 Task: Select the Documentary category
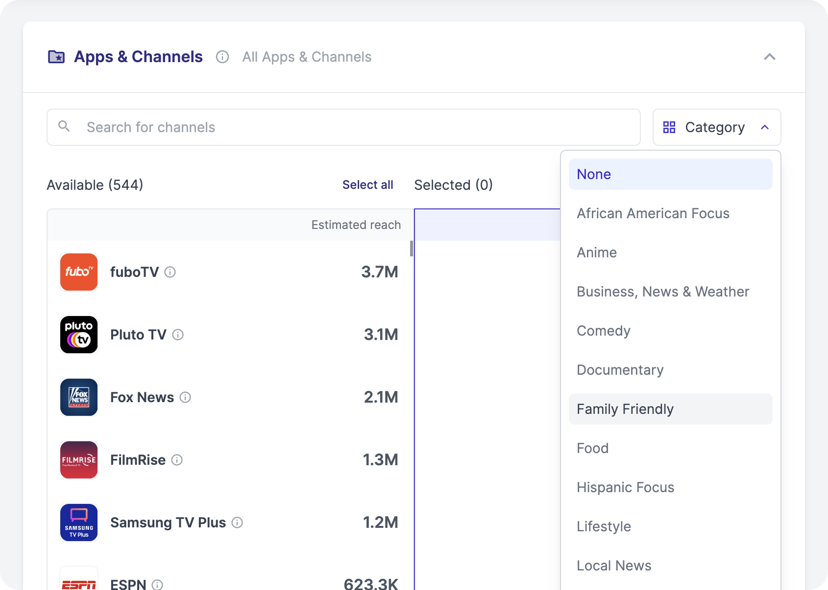coord(670,370)
